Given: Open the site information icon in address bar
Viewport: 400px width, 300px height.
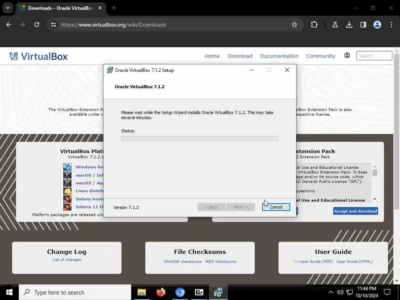Looking at the screenshot, I should click(x=53, y=25).
